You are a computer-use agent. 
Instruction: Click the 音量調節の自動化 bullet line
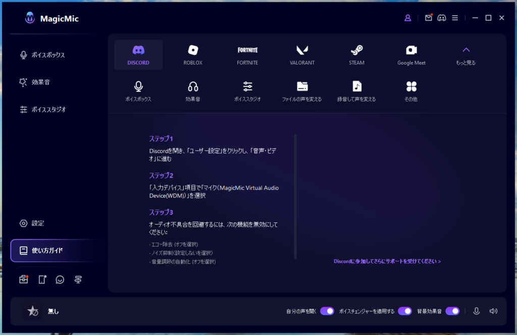(x=182, y=262)
